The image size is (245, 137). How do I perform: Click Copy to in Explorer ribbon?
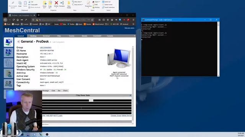[50, 5]
